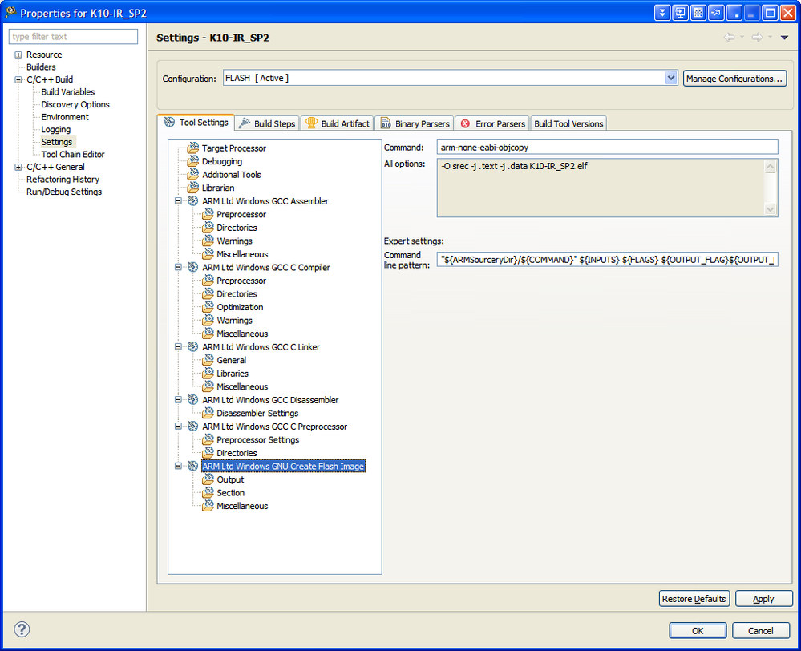
Task: Click the Build Steps tab icon
Action: pyautogui.click(x=245, y=123)
